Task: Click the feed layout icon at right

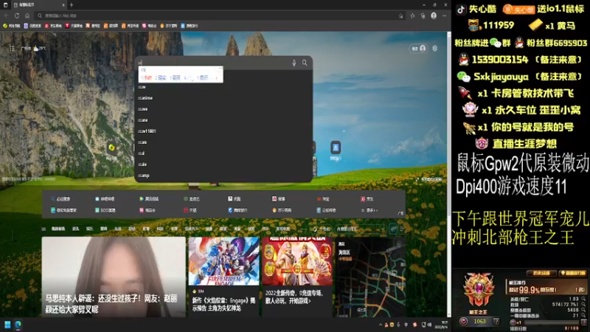Action: 401,229
